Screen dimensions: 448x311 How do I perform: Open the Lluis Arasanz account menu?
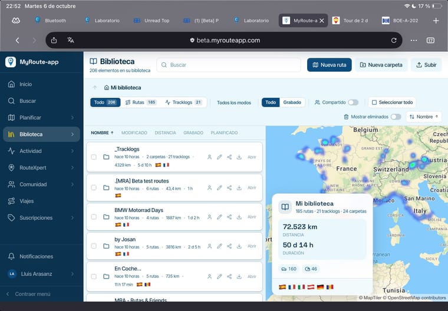(41, 274)
